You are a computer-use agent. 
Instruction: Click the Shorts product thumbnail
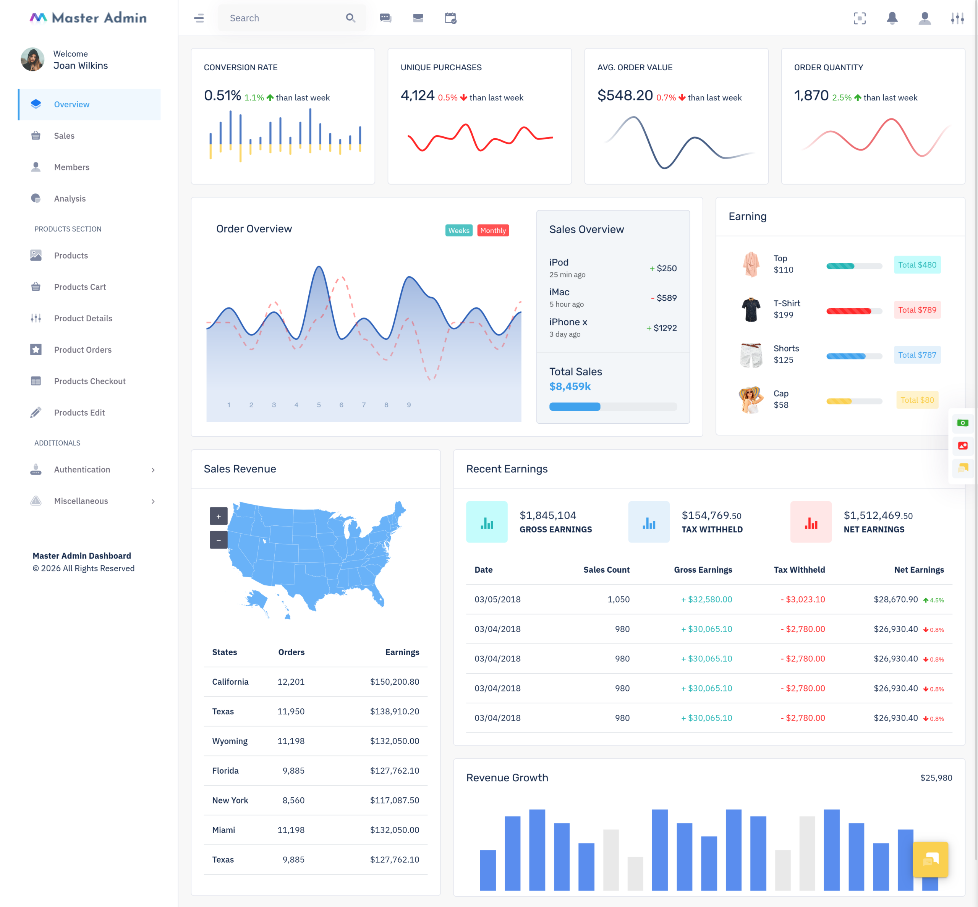click(751, 355)
